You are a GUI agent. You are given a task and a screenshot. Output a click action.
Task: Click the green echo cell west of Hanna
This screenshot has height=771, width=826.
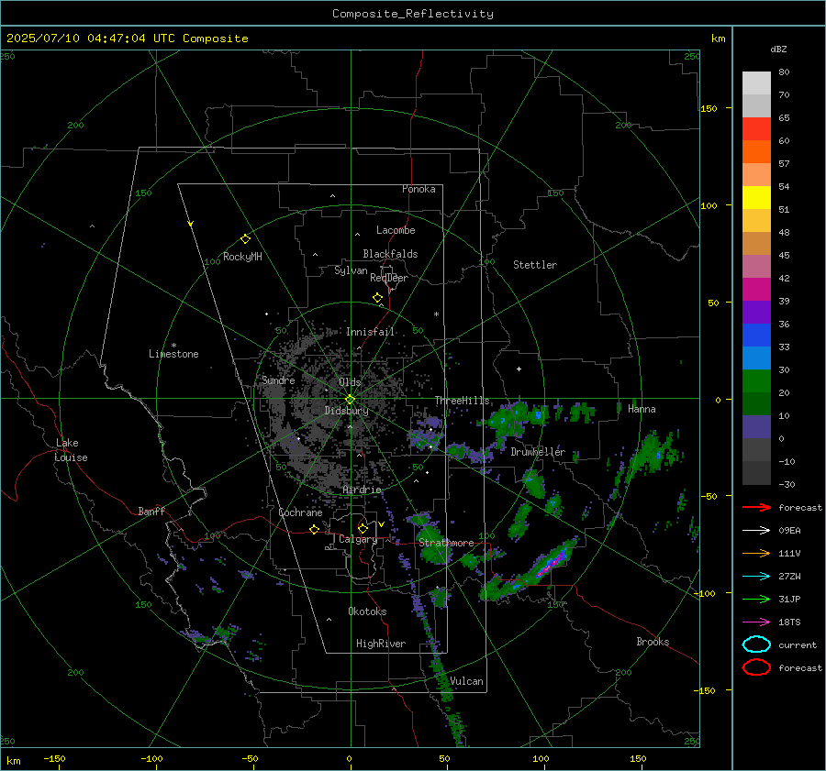(x=582, y=413)
